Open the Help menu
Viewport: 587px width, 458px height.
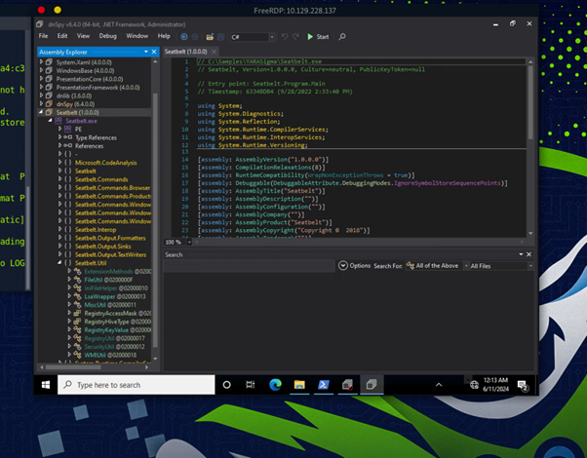164,36
